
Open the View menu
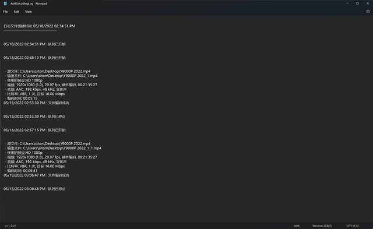tap(29, 12)
